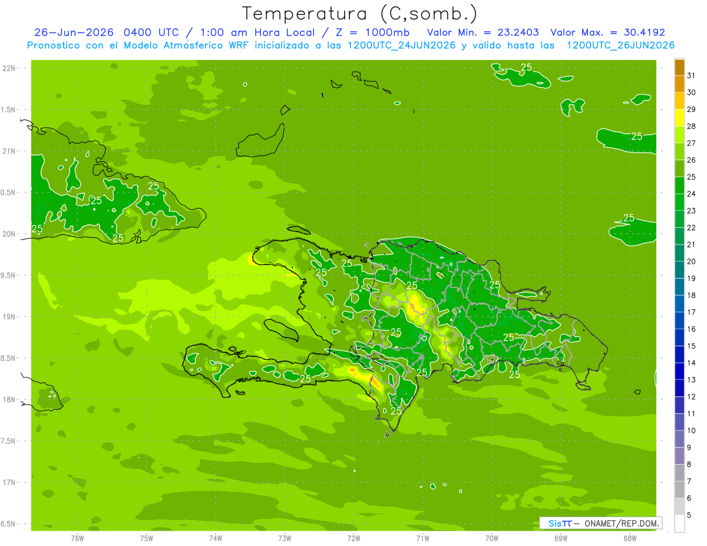707x546 pixels.
Task: Click the colorbar scale label '21'
Action: (x=691, y=244)
